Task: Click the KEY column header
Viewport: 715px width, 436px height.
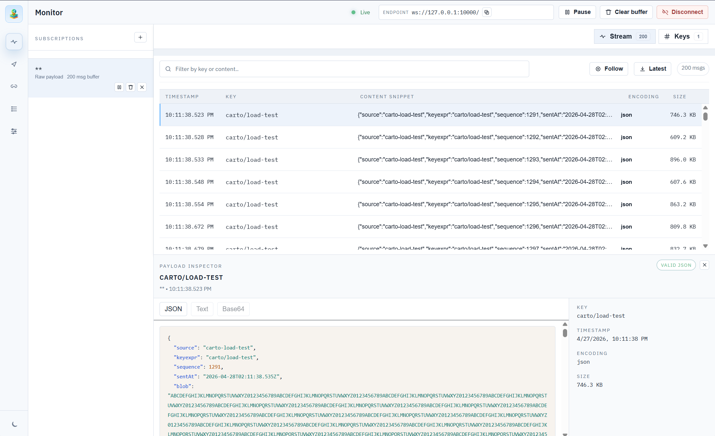Action: (x=231, y=97)
